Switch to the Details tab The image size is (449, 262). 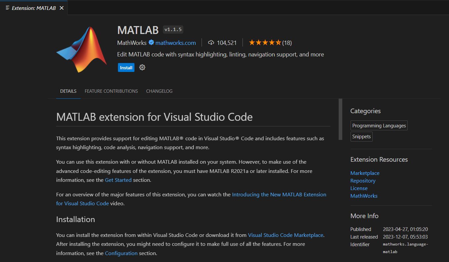pyautogui.click(x=68, y=91)
